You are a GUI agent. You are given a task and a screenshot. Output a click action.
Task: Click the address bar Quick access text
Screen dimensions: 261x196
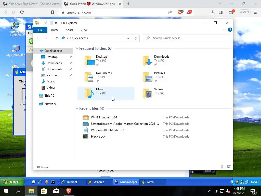pyautogui.click(x=79, y=38)
